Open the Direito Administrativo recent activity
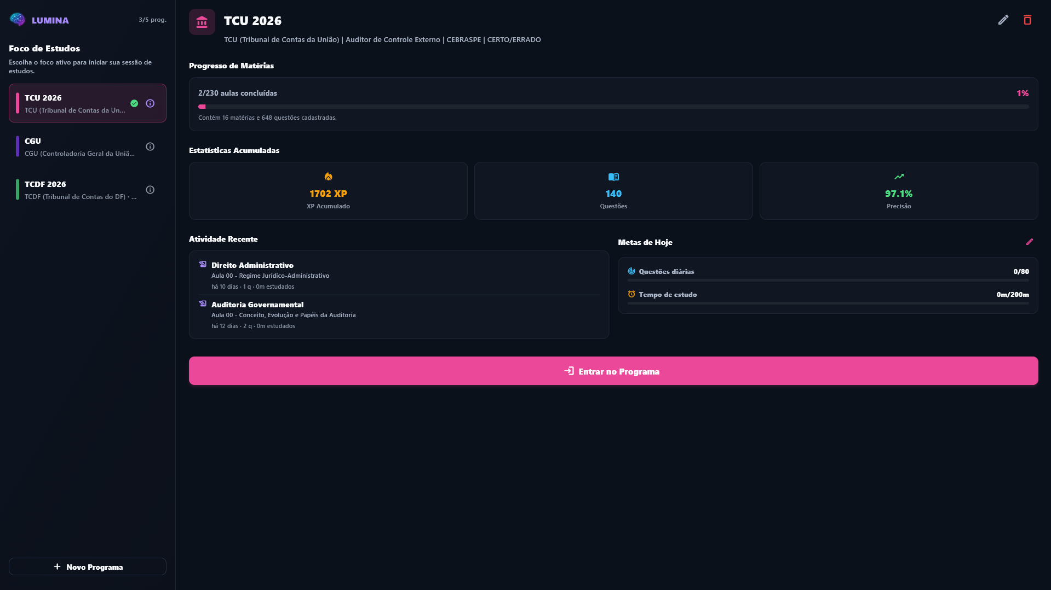This screenshot has height=590, width=1051. [399, 276]
